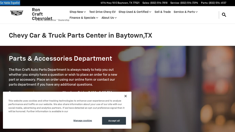Open Finance & Specials dropdown chevron
This screenshot has height=132, width=235.
tap(97, 18)
